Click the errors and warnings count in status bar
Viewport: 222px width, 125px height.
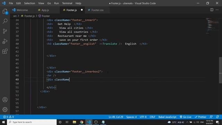pos(8,117)
